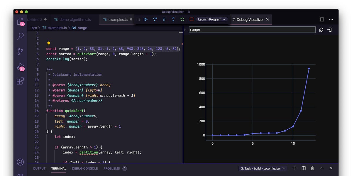Close the Debug Visualizer tab

[x=267, y=19]
